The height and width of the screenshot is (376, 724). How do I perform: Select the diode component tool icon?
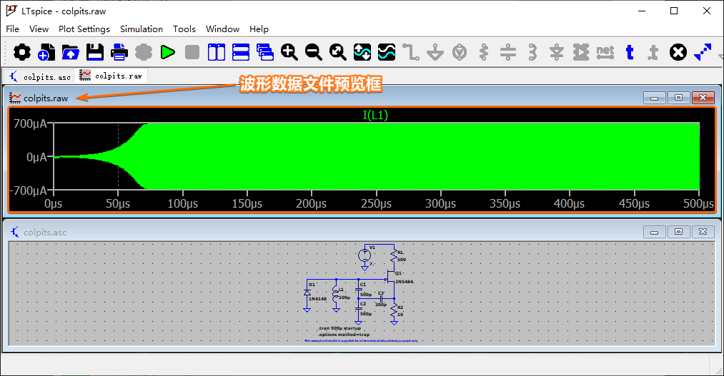(x=556, y=52)
